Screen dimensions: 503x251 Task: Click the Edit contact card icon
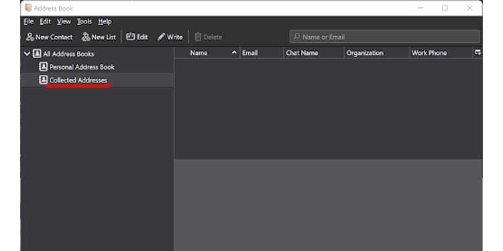point(130,37)
